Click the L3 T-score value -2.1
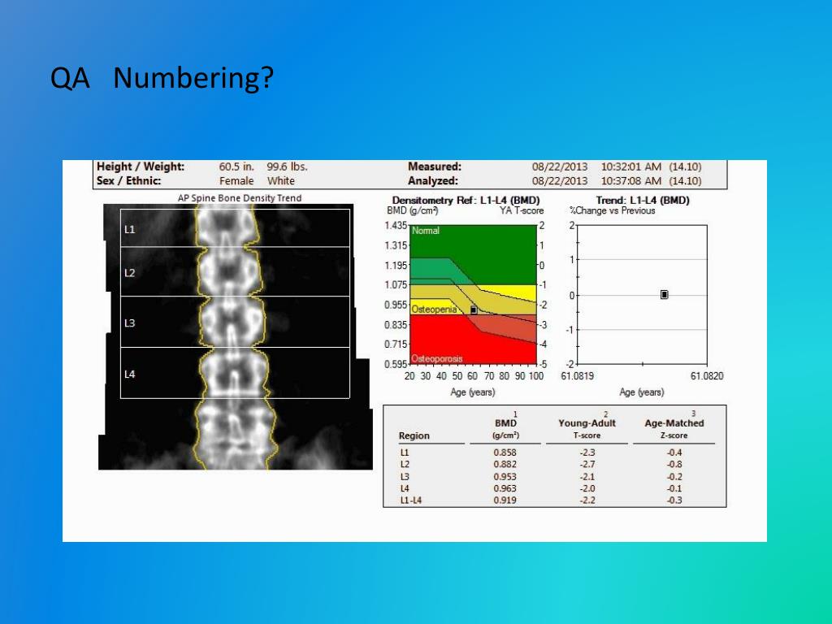 (x=587, y=476)
